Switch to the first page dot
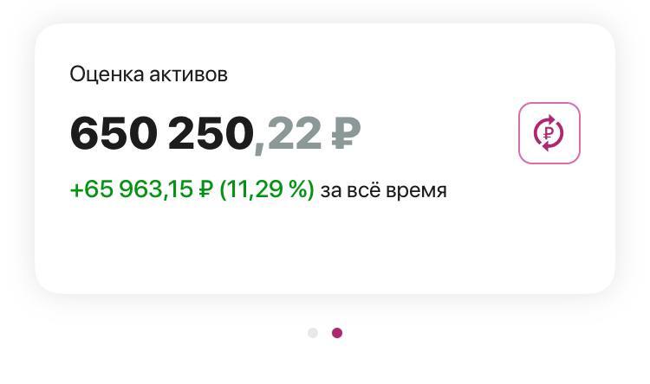 point(313,333)
